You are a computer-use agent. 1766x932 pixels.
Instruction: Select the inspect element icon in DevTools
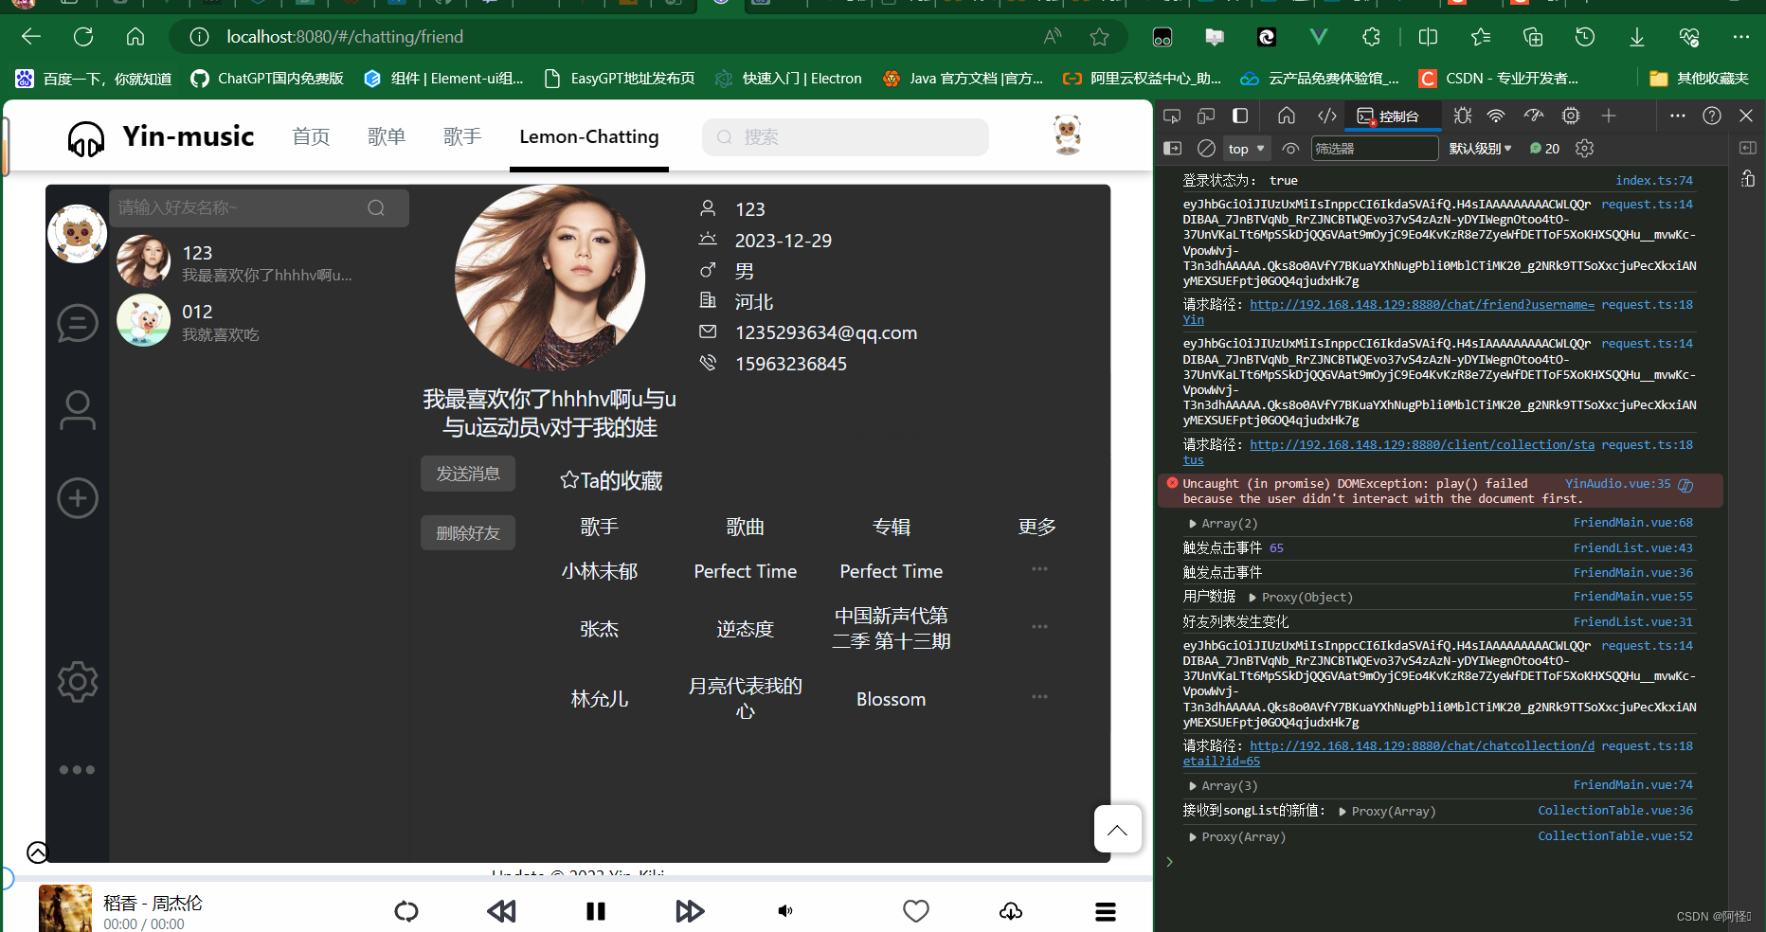coord(1172,116)
